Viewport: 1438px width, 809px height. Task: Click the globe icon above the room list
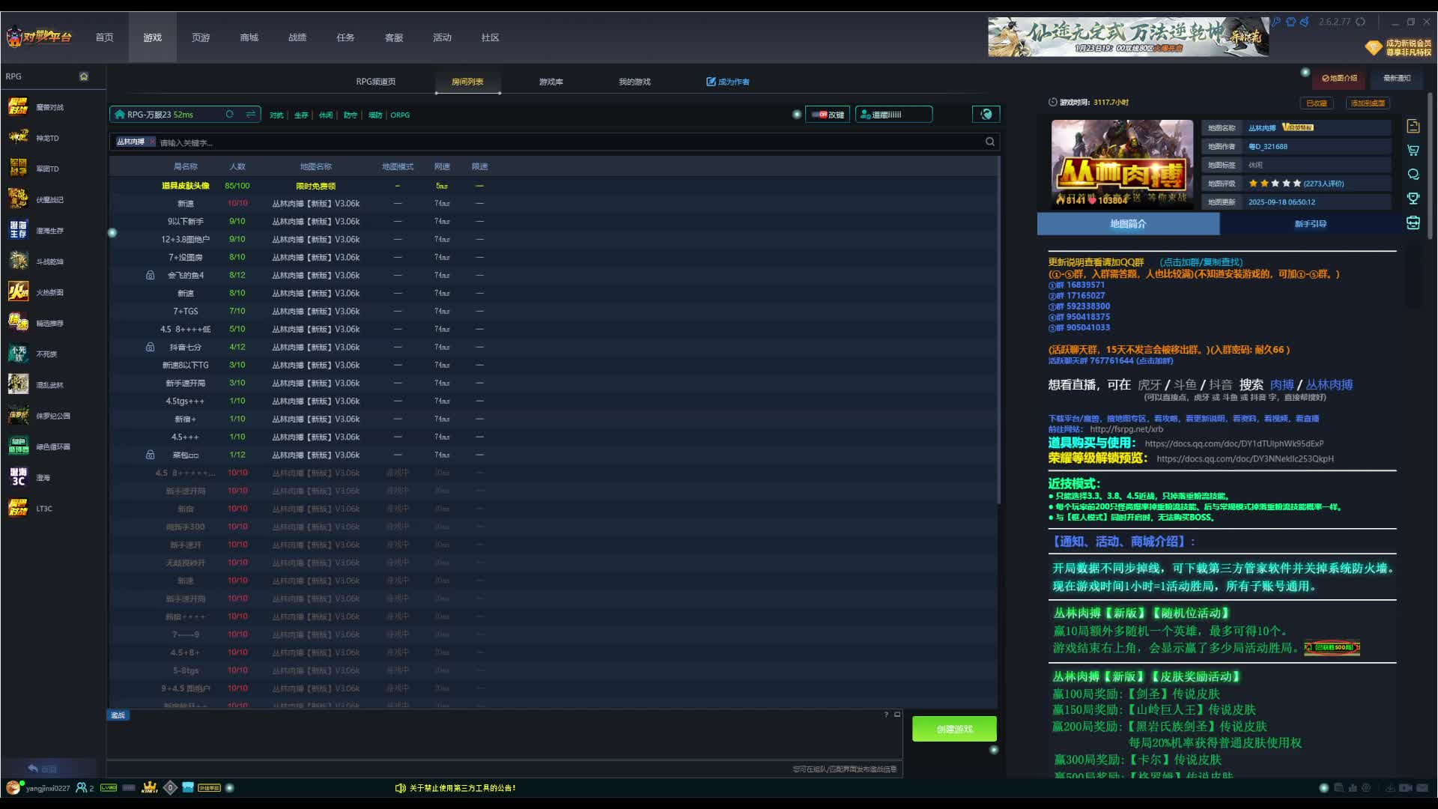986,115
